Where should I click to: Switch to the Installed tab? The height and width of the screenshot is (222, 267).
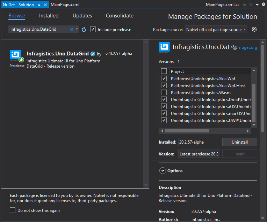(x=49, y=16)
